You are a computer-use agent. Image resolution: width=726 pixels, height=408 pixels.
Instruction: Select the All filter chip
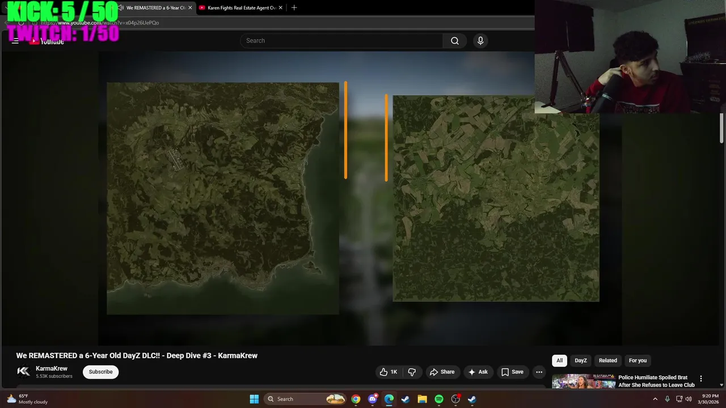click(x=559, y=360)
